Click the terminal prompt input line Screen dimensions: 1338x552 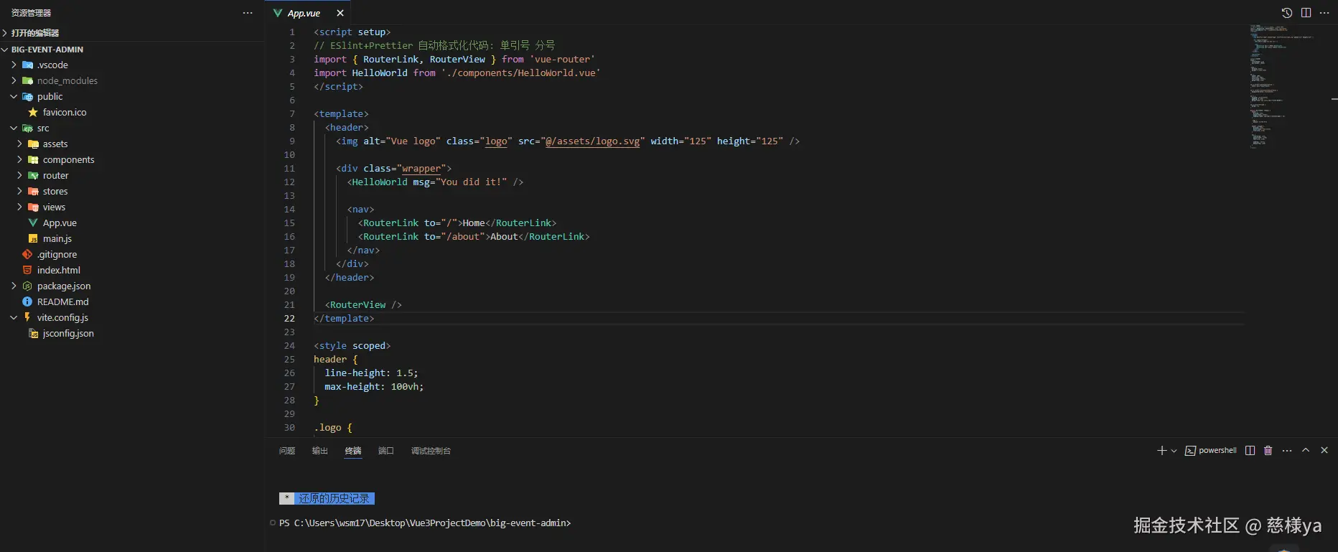[x=425, y=523]
